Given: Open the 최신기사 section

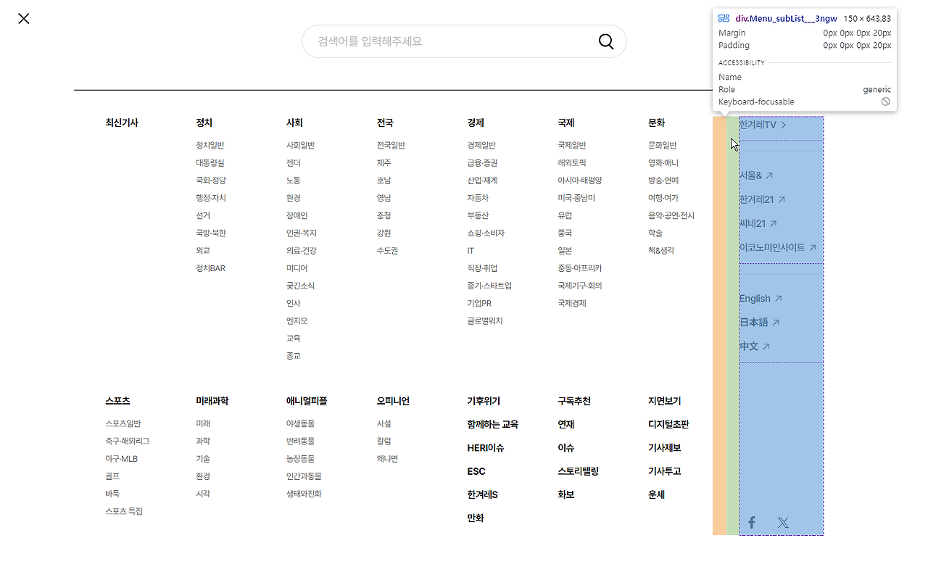Looking at the screenshot, I should coord(122,123).
